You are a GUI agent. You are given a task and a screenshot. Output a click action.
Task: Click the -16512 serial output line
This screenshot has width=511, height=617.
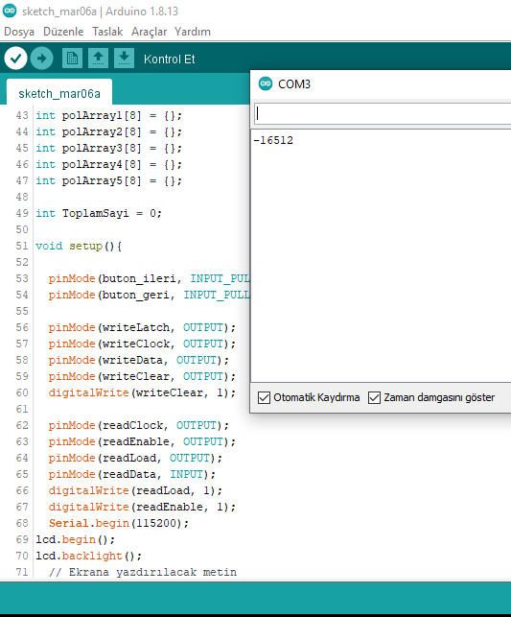tap(273, 140)
